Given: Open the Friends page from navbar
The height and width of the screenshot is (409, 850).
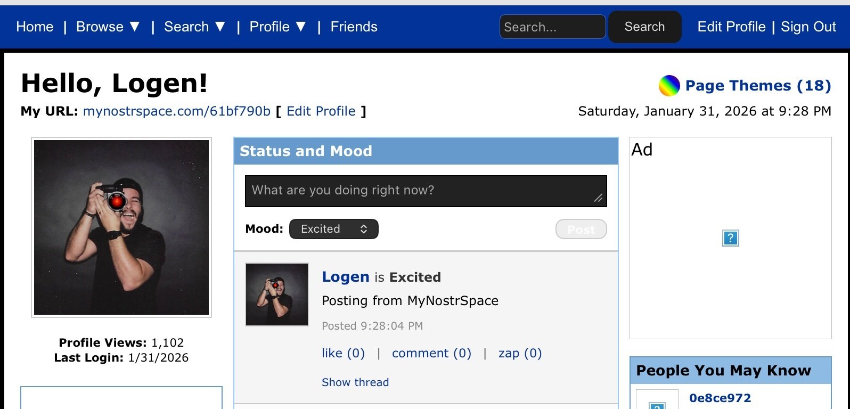Looking at the screenshot, I should tap(354, 27).
